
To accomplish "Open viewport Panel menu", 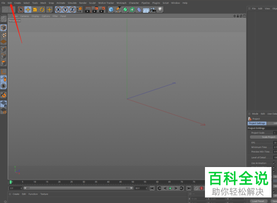I will click(63, 16).
